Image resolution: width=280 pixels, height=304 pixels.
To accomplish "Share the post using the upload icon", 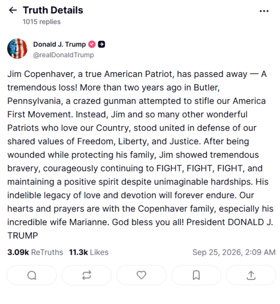I will coord(251,275).
